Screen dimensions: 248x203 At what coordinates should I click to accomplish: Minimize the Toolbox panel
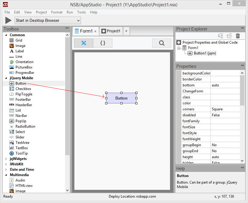tap(67, 28)
